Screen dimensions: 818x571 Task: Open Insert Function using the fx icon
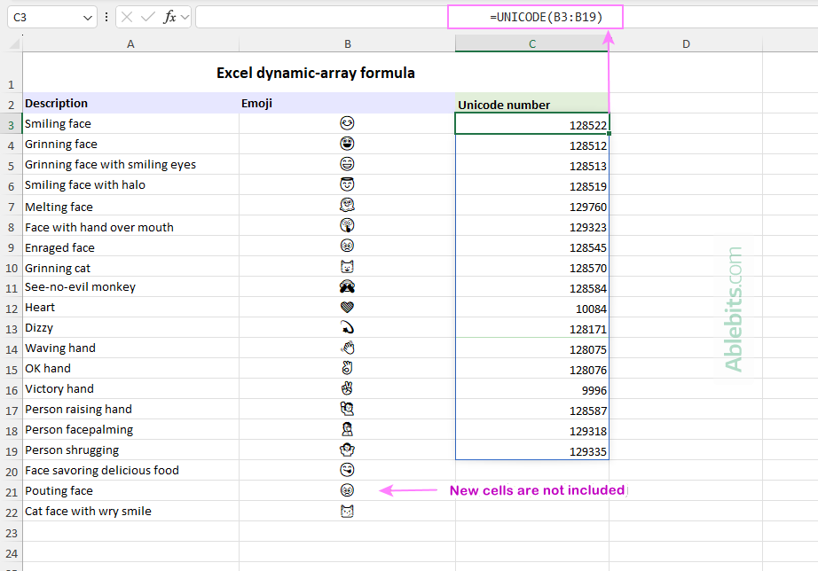(169, 16)
